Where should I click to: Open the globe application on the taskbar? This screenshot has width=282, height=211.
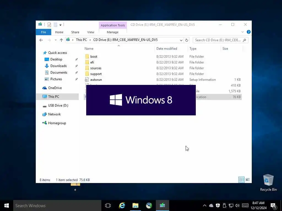coord(149,206)
